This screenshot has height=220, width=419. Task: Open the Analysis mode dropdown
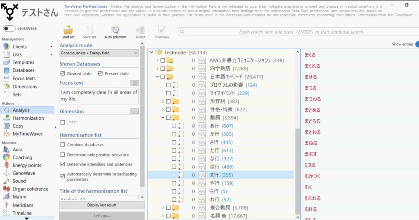click(99, 53)
